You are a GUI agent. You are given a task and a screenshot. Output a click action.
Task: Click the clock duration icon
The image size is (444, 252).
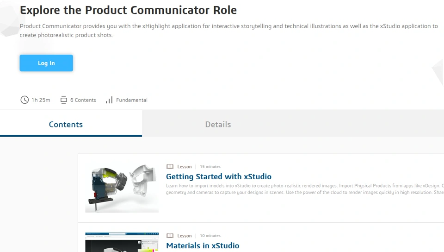point(25,100)
